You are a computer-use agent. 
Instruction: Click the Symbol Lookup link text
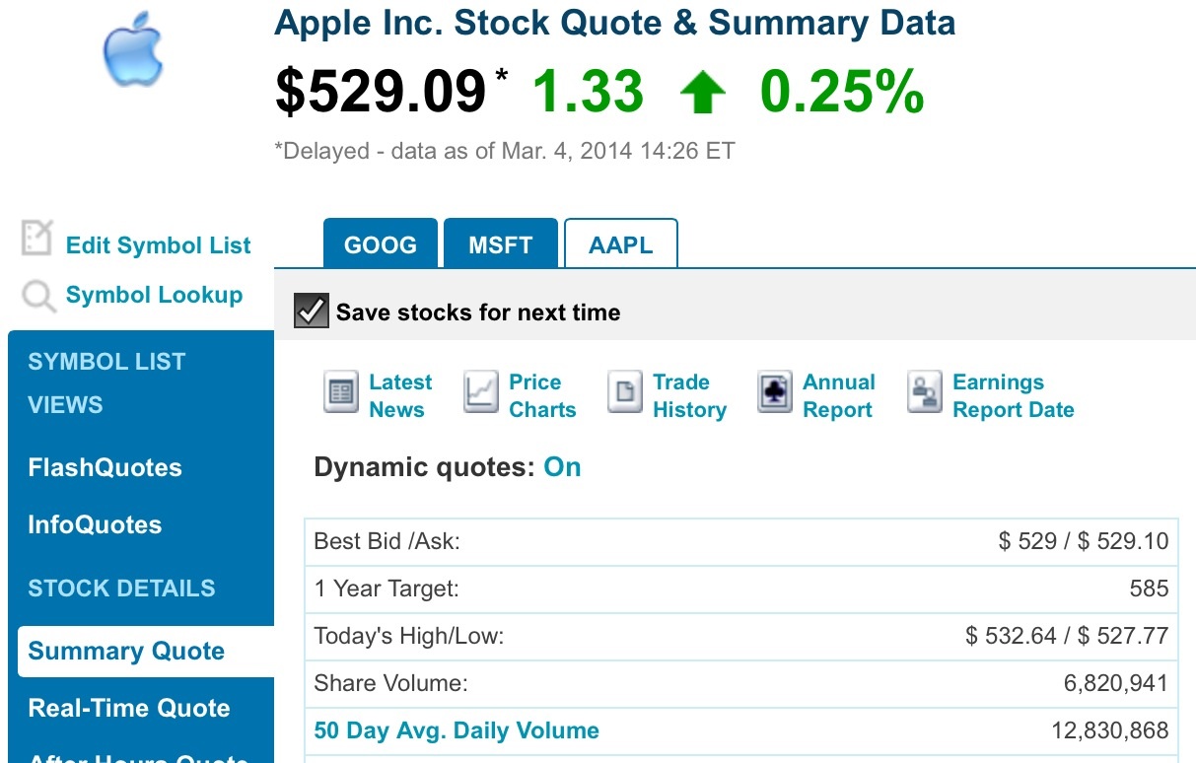[x=154, y=295]
